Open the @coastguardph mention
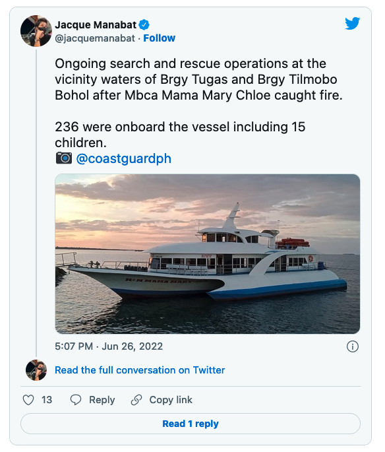Screen dimensions: 385x452 click(x=123, y=158)
